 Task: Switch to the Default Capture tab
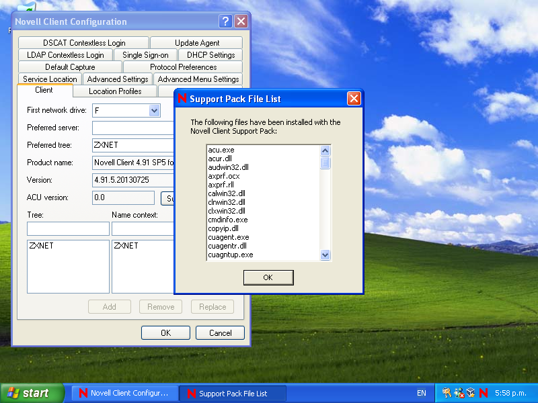tap(70, 66)
